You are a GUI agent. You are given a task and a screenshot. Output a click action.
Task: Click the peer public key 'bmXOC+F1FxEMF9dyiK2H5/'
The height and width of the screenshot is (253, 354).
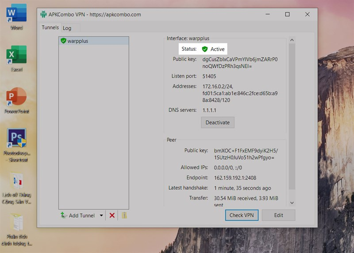[246, 150]
